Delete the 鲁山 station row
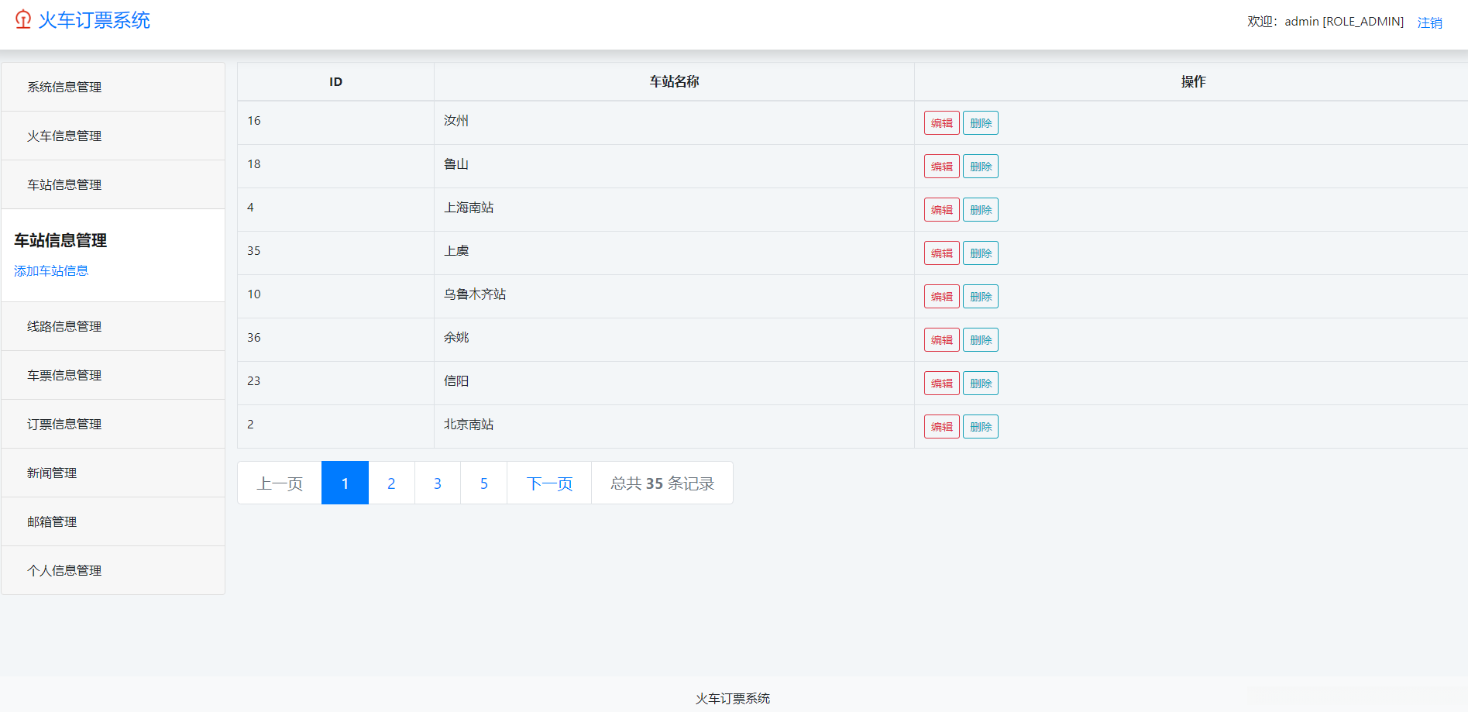1468x712 pixels. coord(981,167)
